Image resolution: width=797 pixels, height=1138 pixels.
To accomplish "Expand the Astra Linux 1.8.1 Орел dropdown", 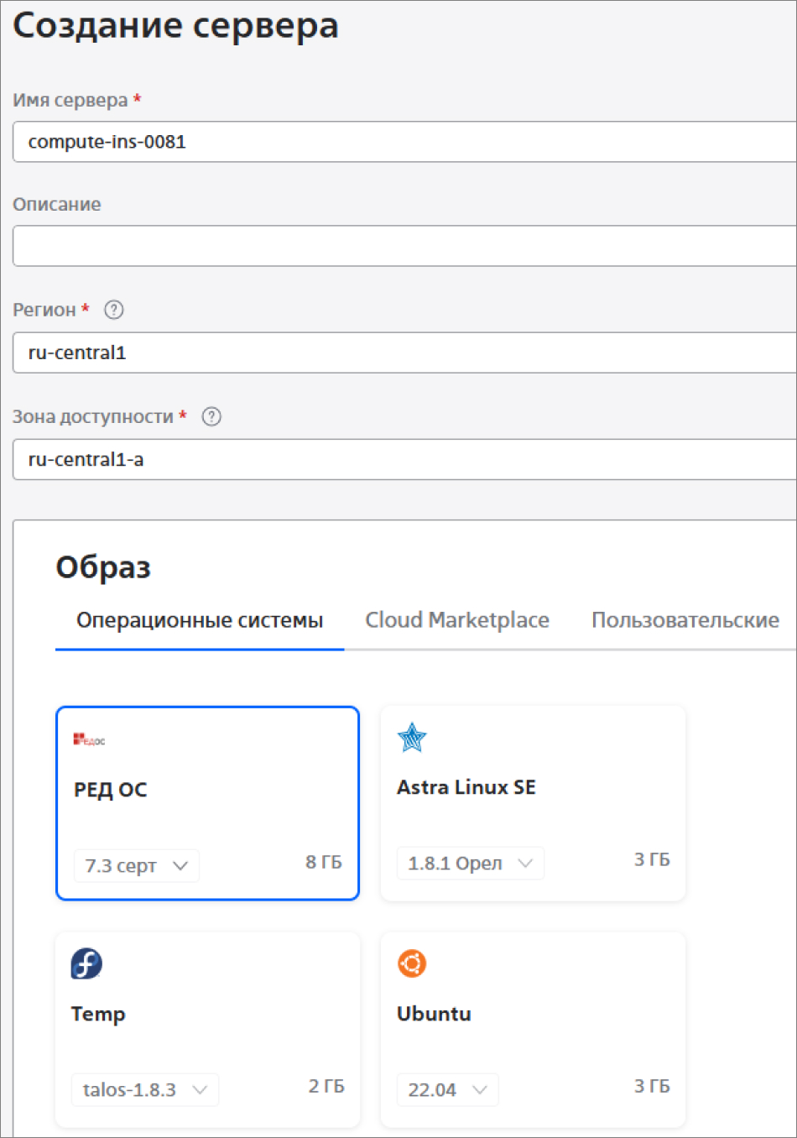I will click(x=470, y=863).
